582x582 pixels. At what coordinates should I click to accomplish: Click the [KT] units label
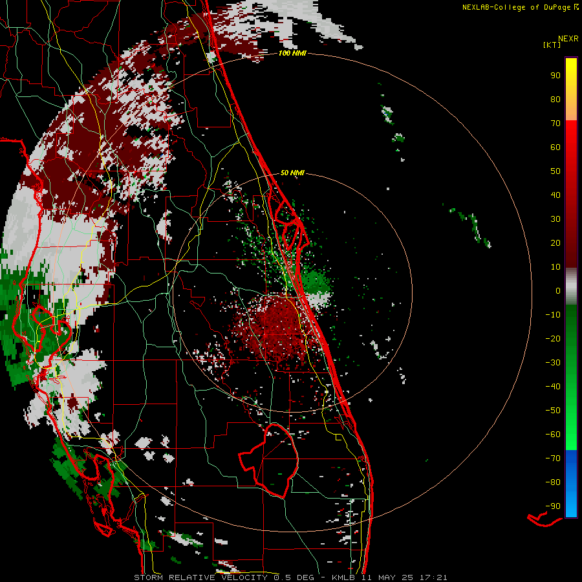(x=552, y=45)
